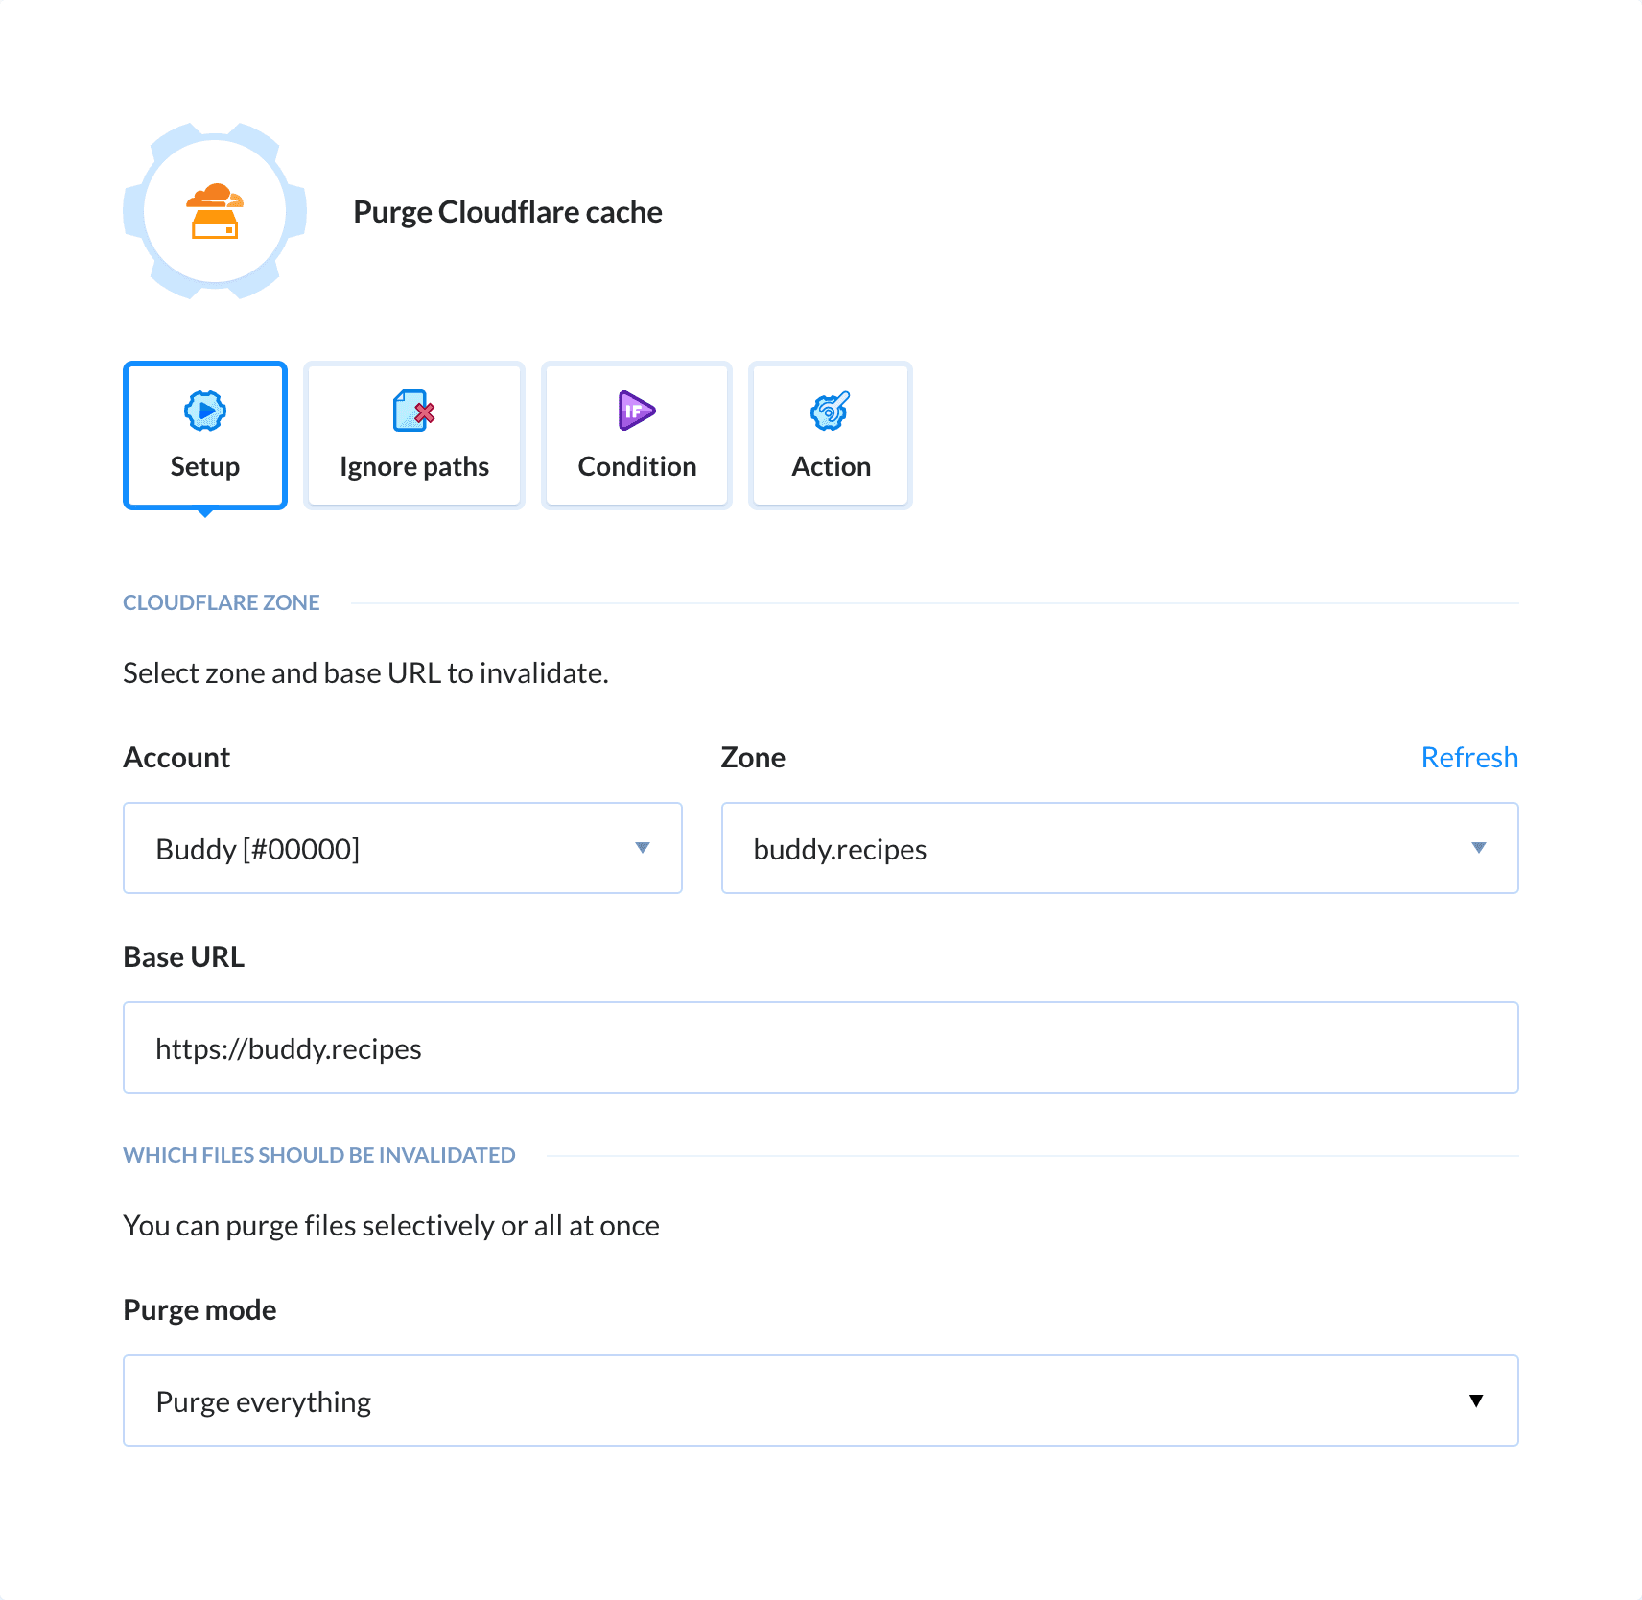This screenshot has height=1600, width=1642.
Task: Select the Setup tab
Action: pos(204,435)
